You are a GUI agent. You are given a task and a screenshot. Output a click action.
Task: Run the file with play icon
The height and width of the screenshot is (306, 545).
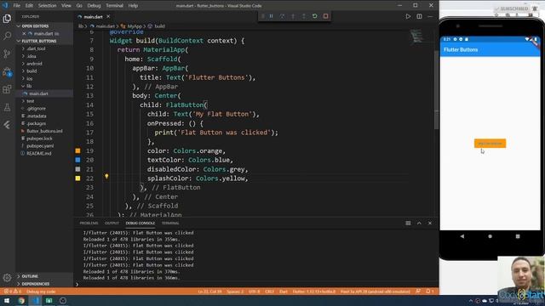[408, 16]
